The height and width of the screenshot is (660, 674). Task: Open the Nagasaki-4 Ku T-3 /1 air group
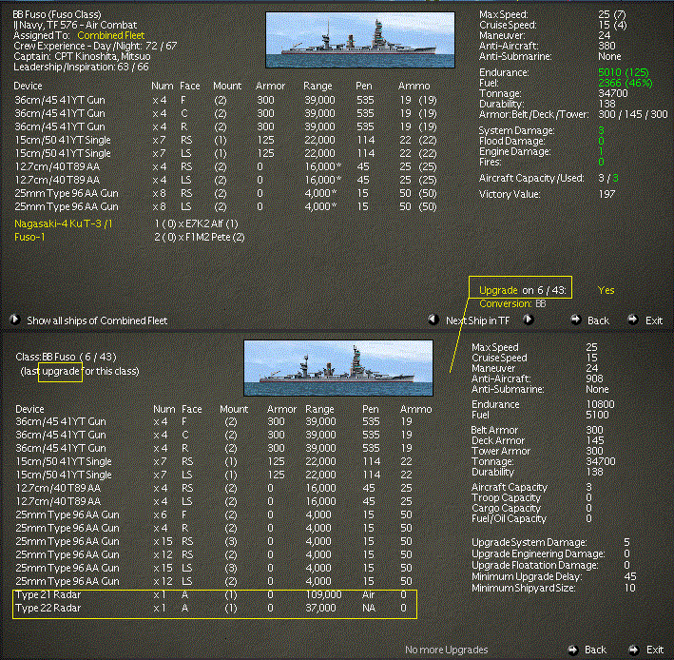point(63,223)
